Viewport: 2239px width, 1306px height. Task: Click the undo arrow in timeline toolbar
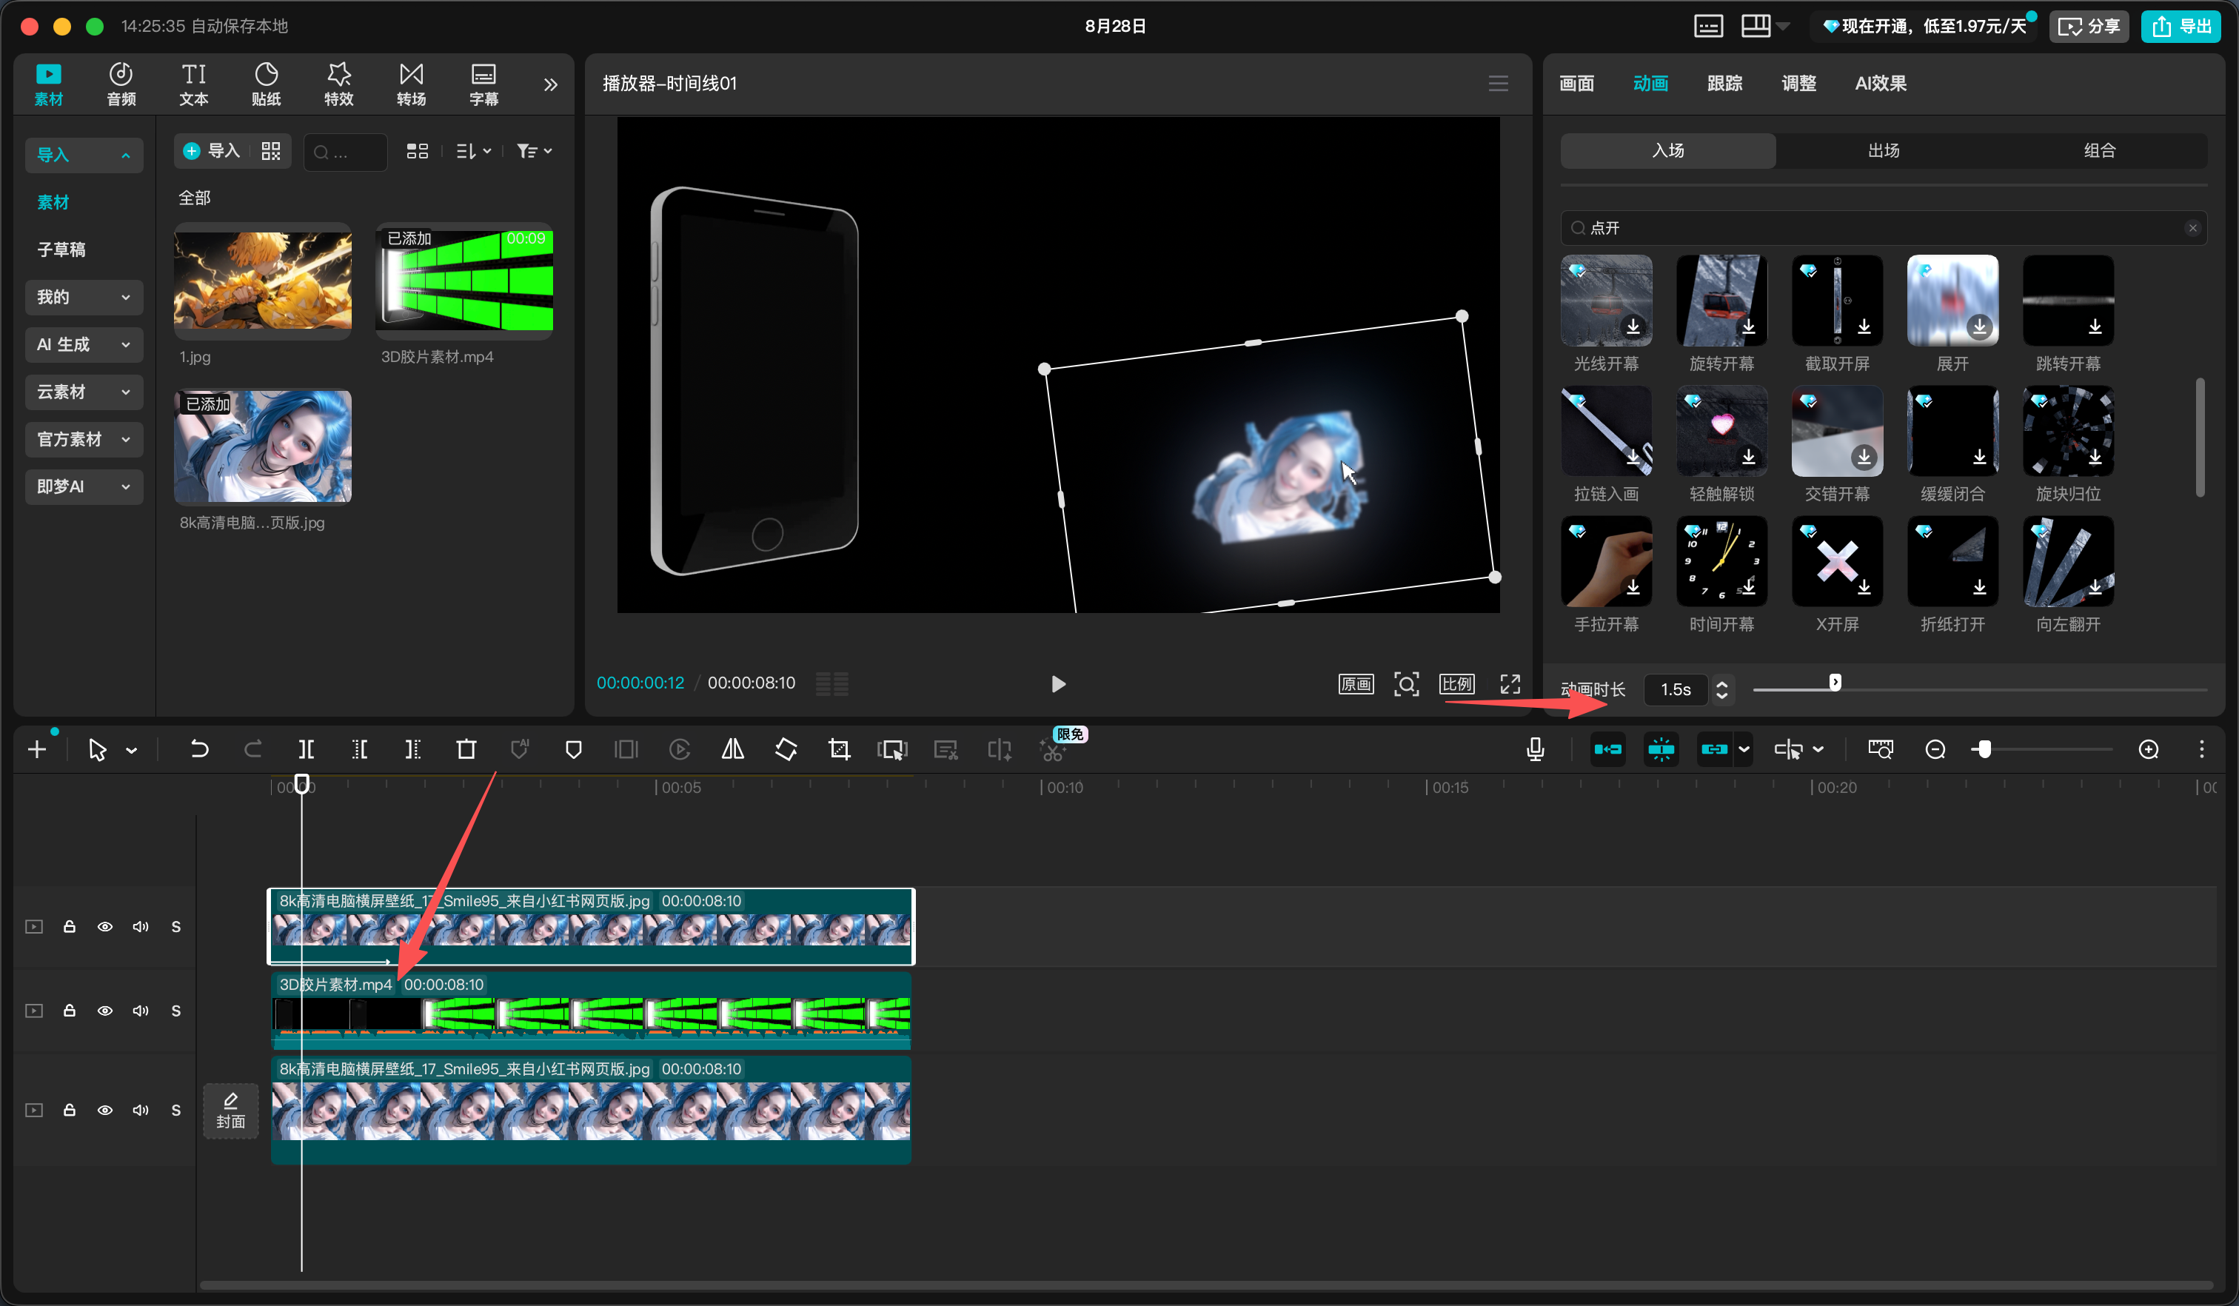click(x=199, y=750)
